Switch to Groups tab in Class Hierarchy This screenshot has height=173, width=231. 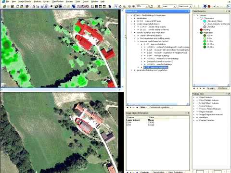point(211,88)
